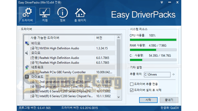Click the 네트워크 category icon
Image resolution: width=198 pixels, height=111 pixels.
[27, 67]
